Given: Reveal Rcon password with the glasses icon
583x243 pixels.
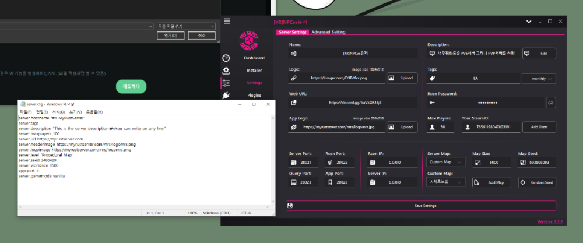Looking at the screenshot, I should [x=550, y=102].
